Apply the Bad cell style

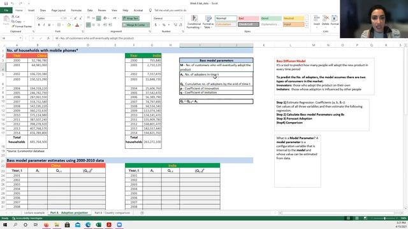click(x=249, y=18)
